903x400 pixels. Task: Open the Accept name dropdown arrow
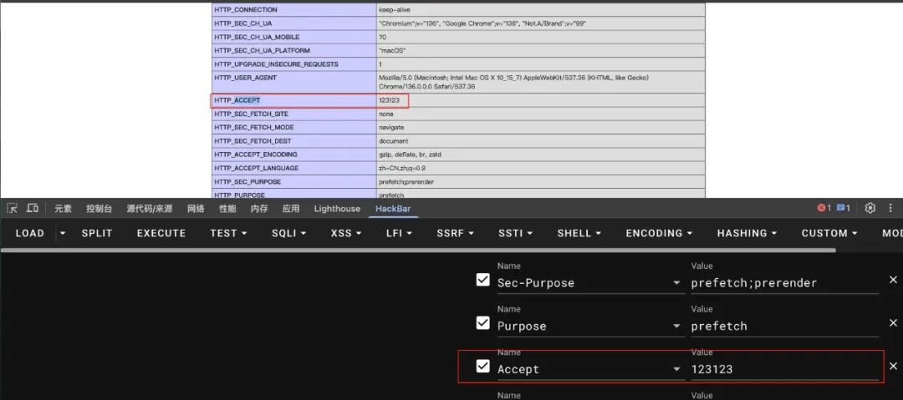(676, 369)
